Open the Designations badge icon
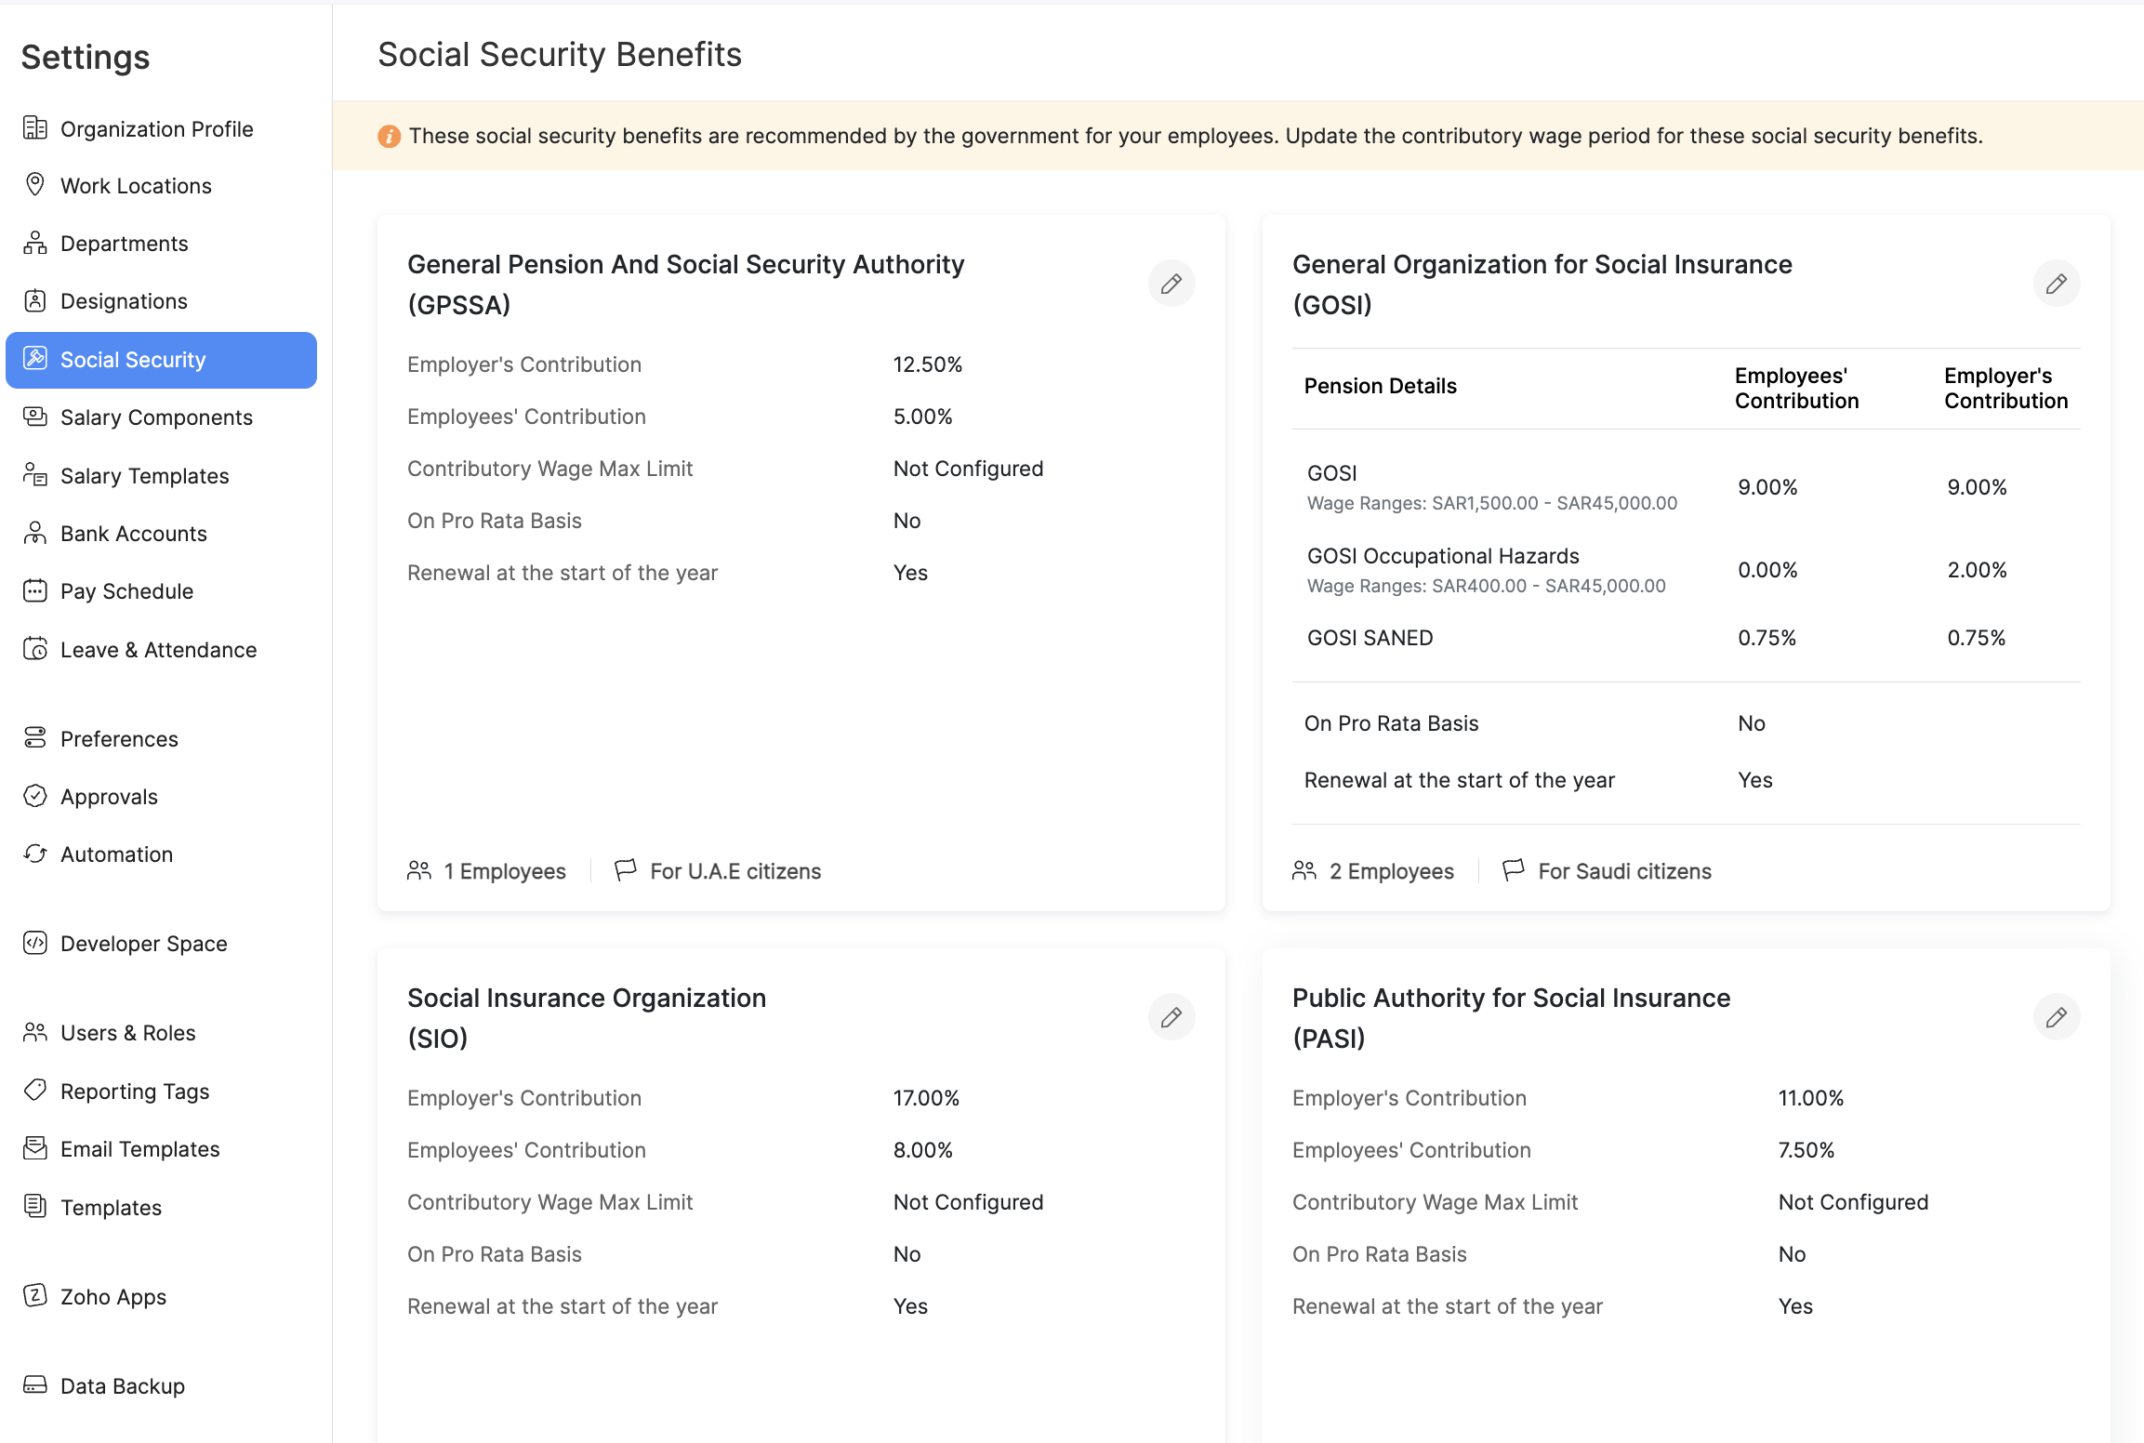The height and width of the screenshot is (1443, 2144). pos(35,301)
